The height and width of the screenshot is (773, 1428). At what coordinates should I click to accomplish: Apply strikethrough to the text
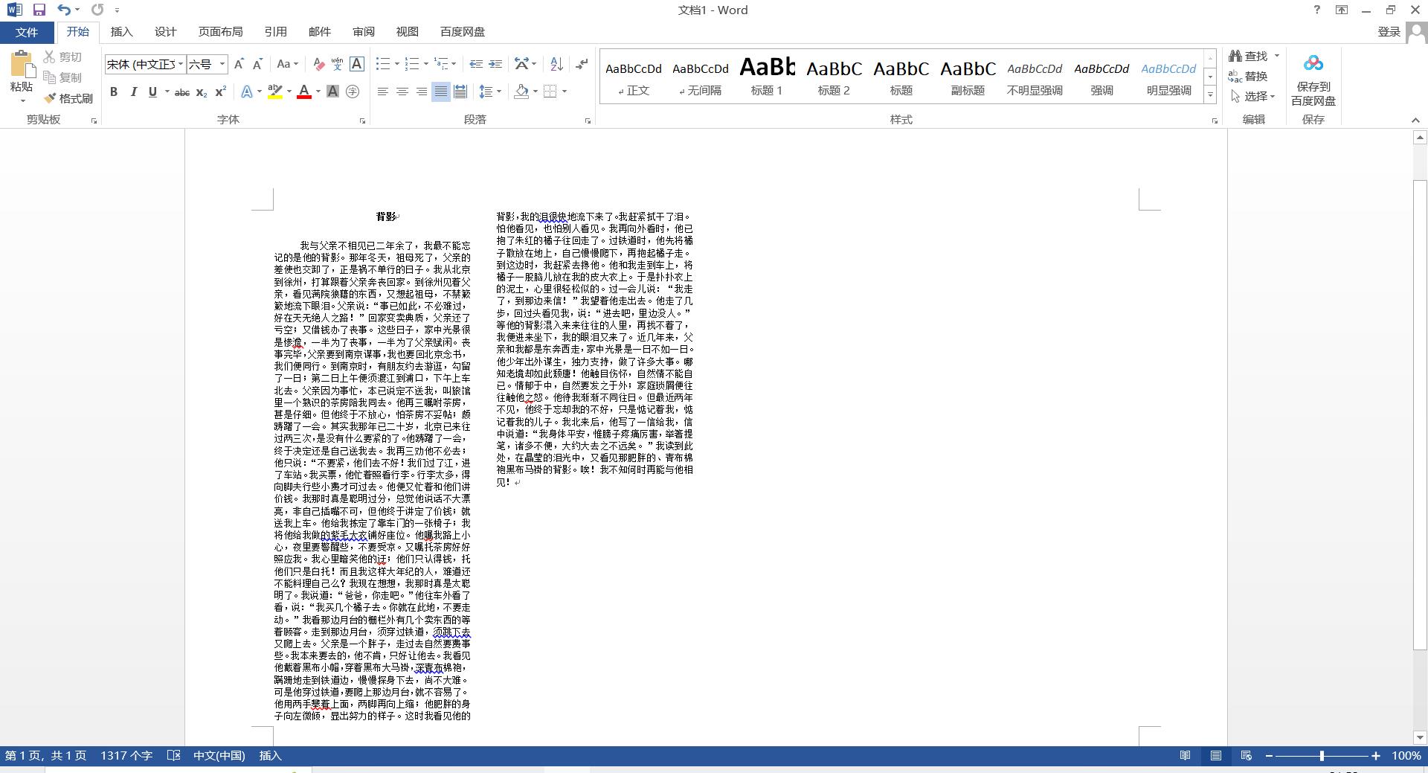(181, 92)
